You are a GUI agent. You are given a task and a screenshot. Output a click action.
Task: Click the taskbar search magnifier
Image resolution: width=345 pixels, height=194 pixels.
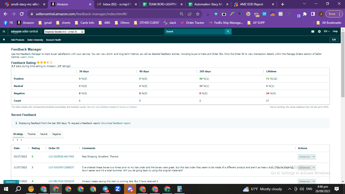(x=18, y=189)
